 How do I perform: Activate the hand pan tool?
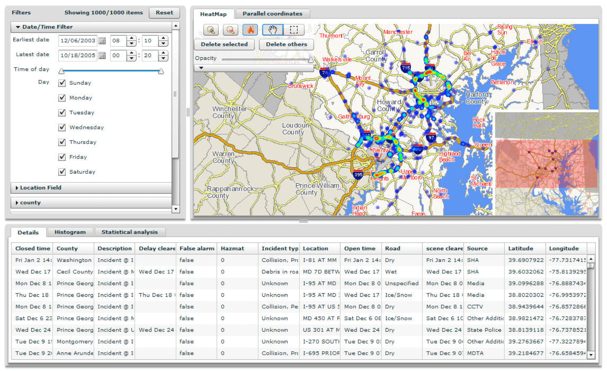pyautogui.click(x=272, y=30)
